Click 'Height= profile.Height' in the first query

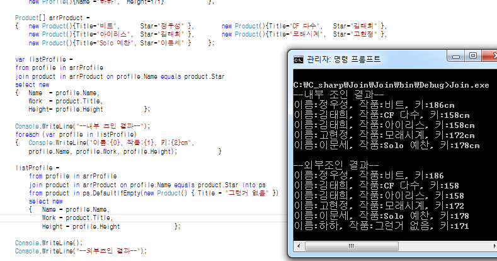coord(66,110)
